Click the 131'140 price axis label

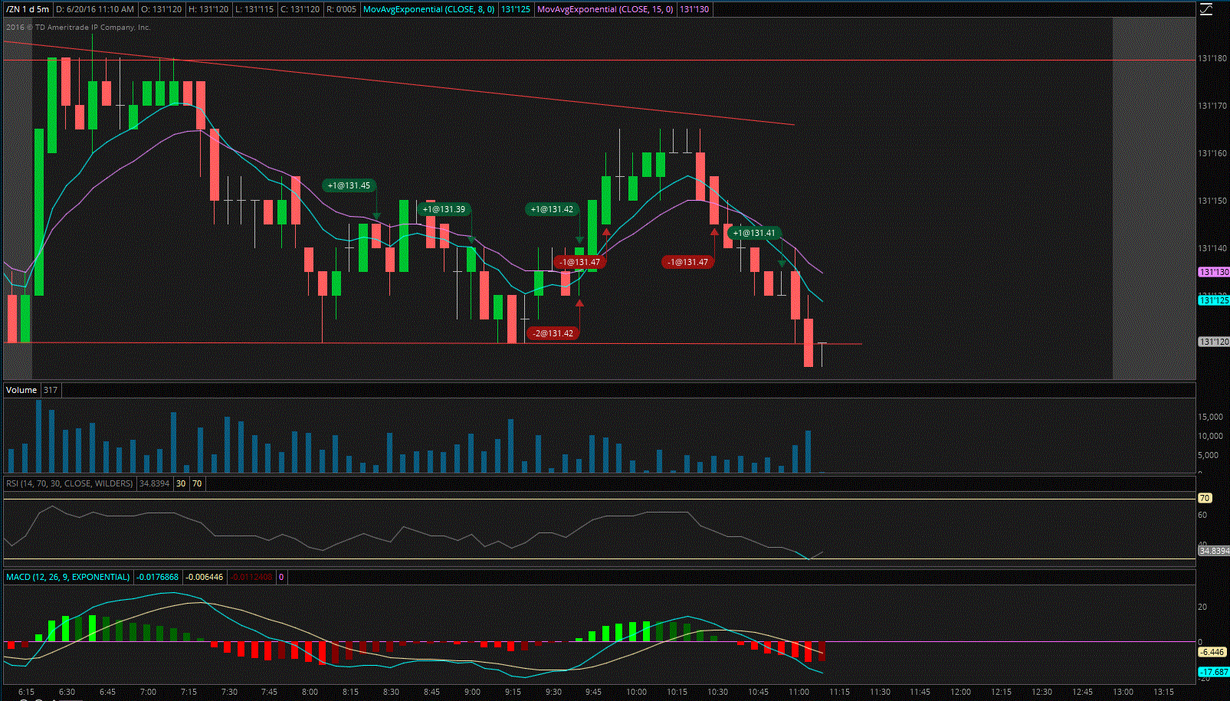point(1213,248)
